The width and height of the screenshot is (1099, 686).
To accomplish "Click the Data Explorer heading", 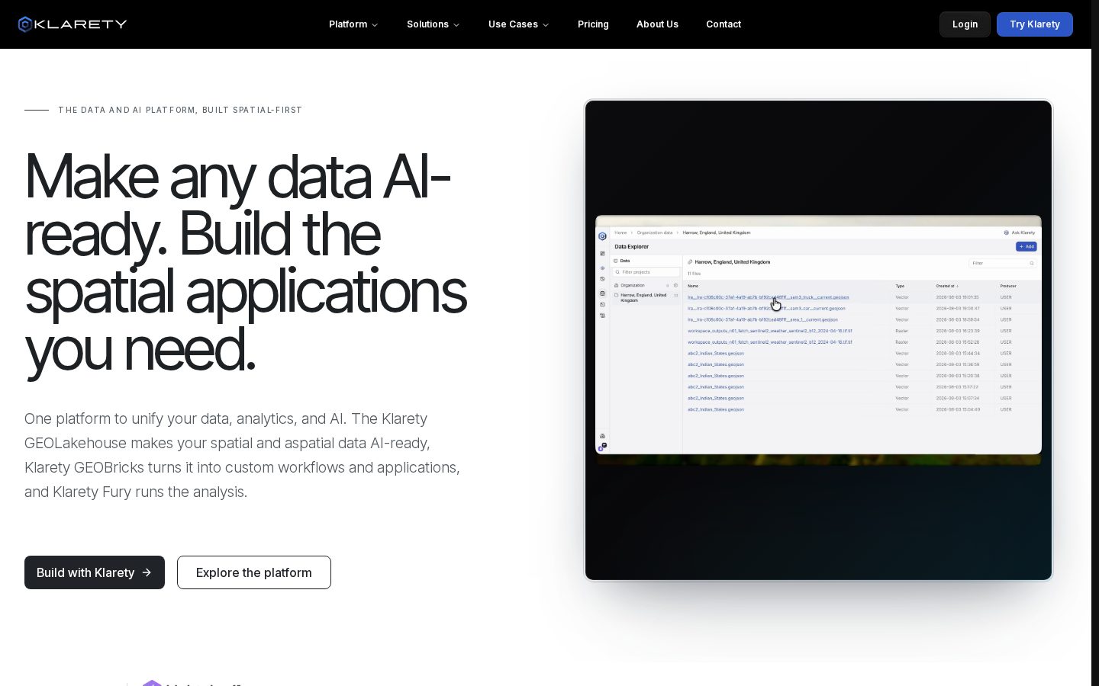I will coord(632,247).
